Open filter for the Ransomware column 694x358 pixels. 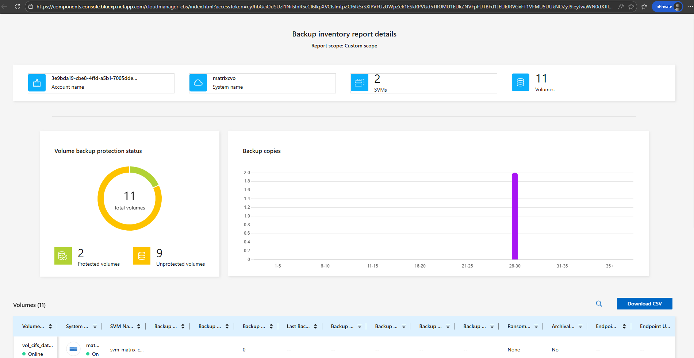click(x=536, y=326)
